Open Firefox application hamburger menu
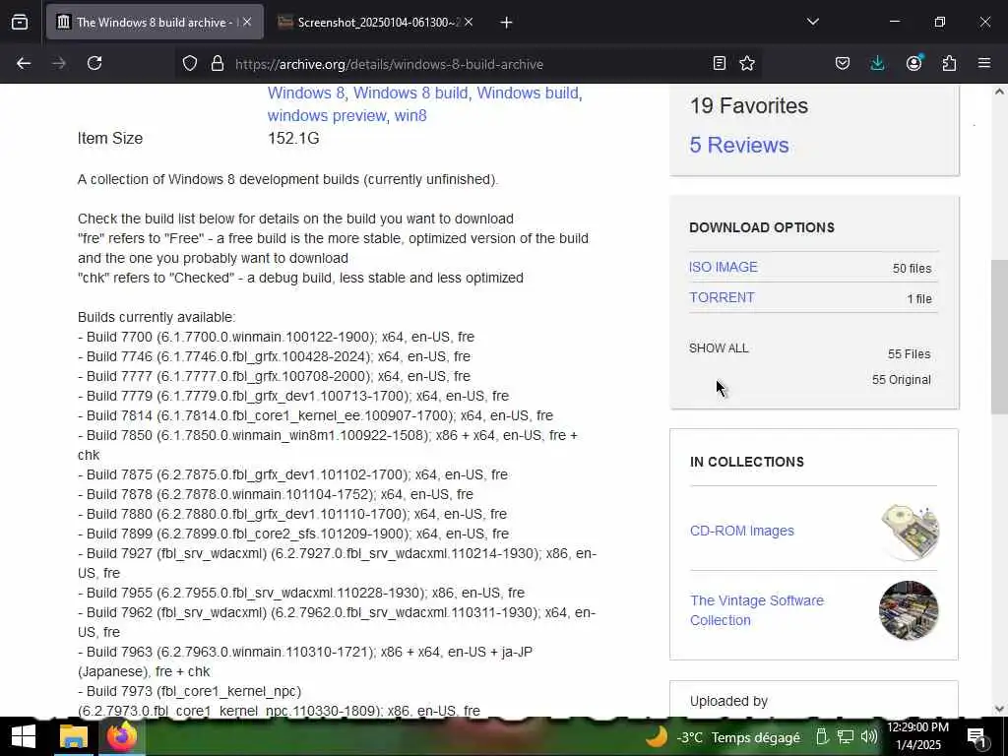Image resolution: width=1008 pixels, height=756 pixels. pos(984,63)
